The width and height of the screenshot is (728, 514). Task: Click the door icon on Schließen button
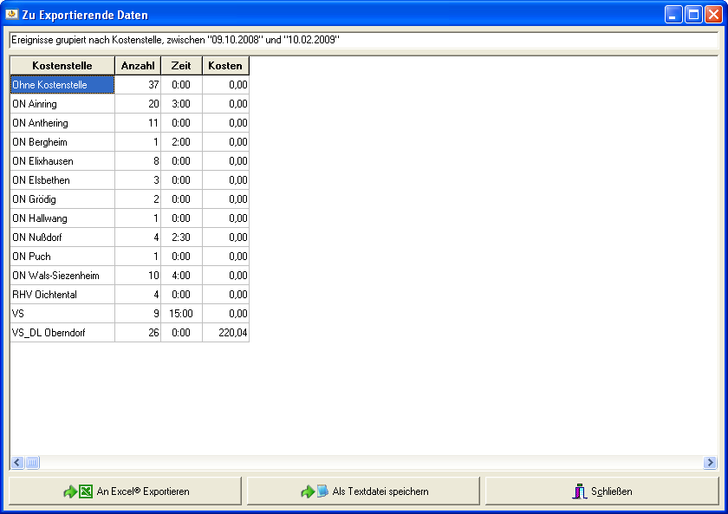tap(581, 491)
